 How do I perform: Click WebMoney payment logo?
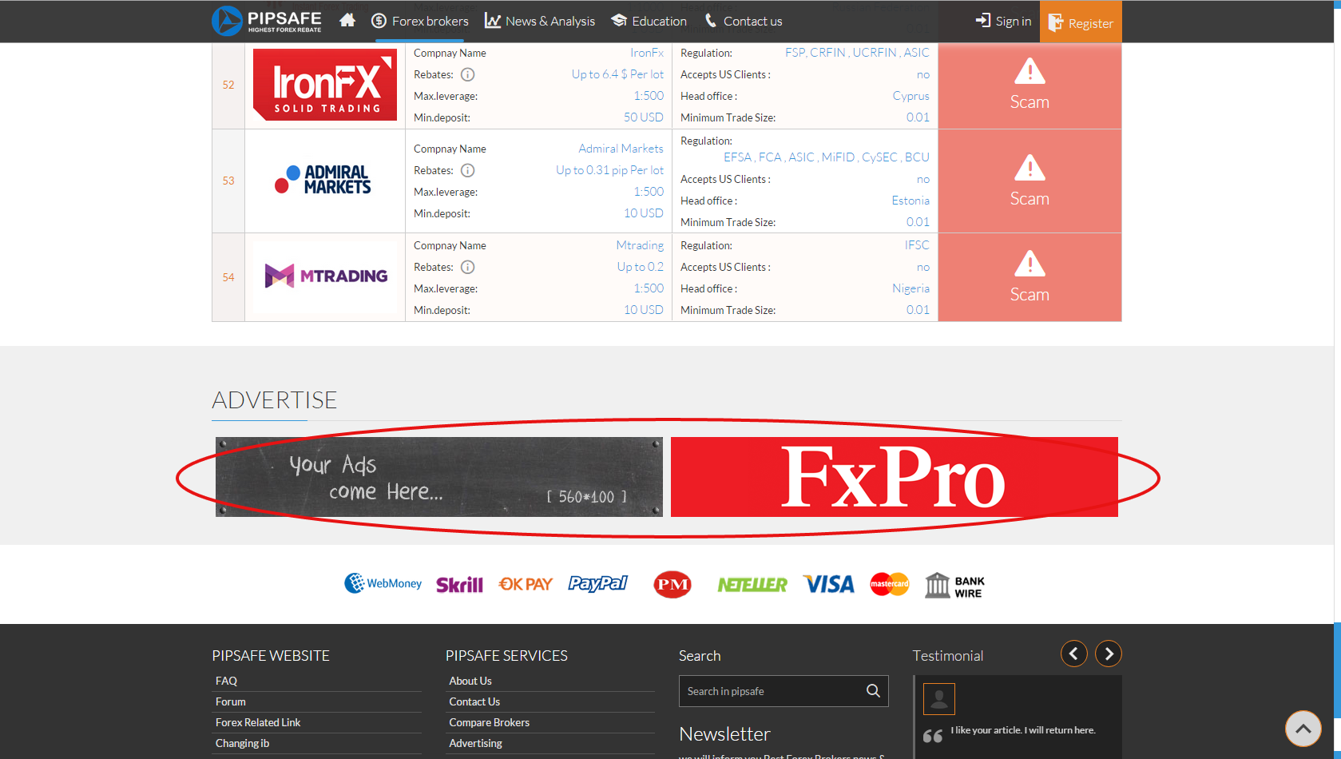click(383, 584)
